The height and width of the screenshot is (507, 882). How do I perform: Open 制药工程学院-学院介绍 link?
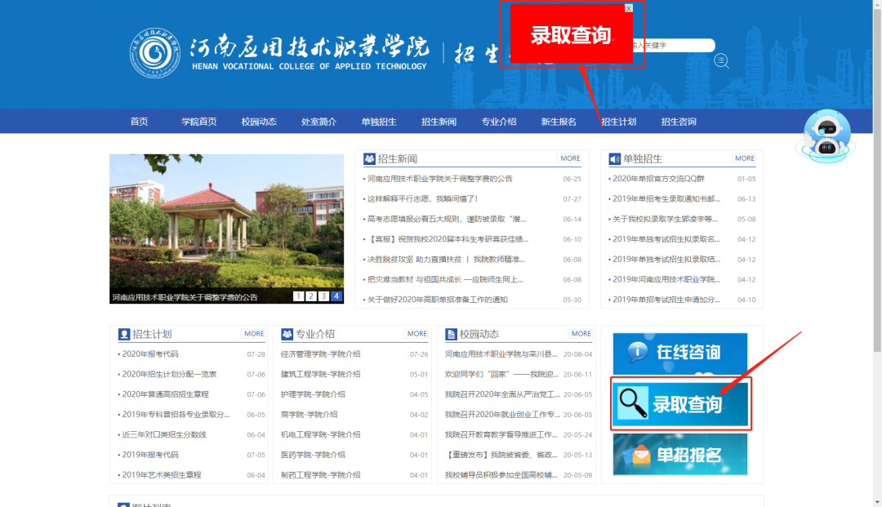pos(321,475)
